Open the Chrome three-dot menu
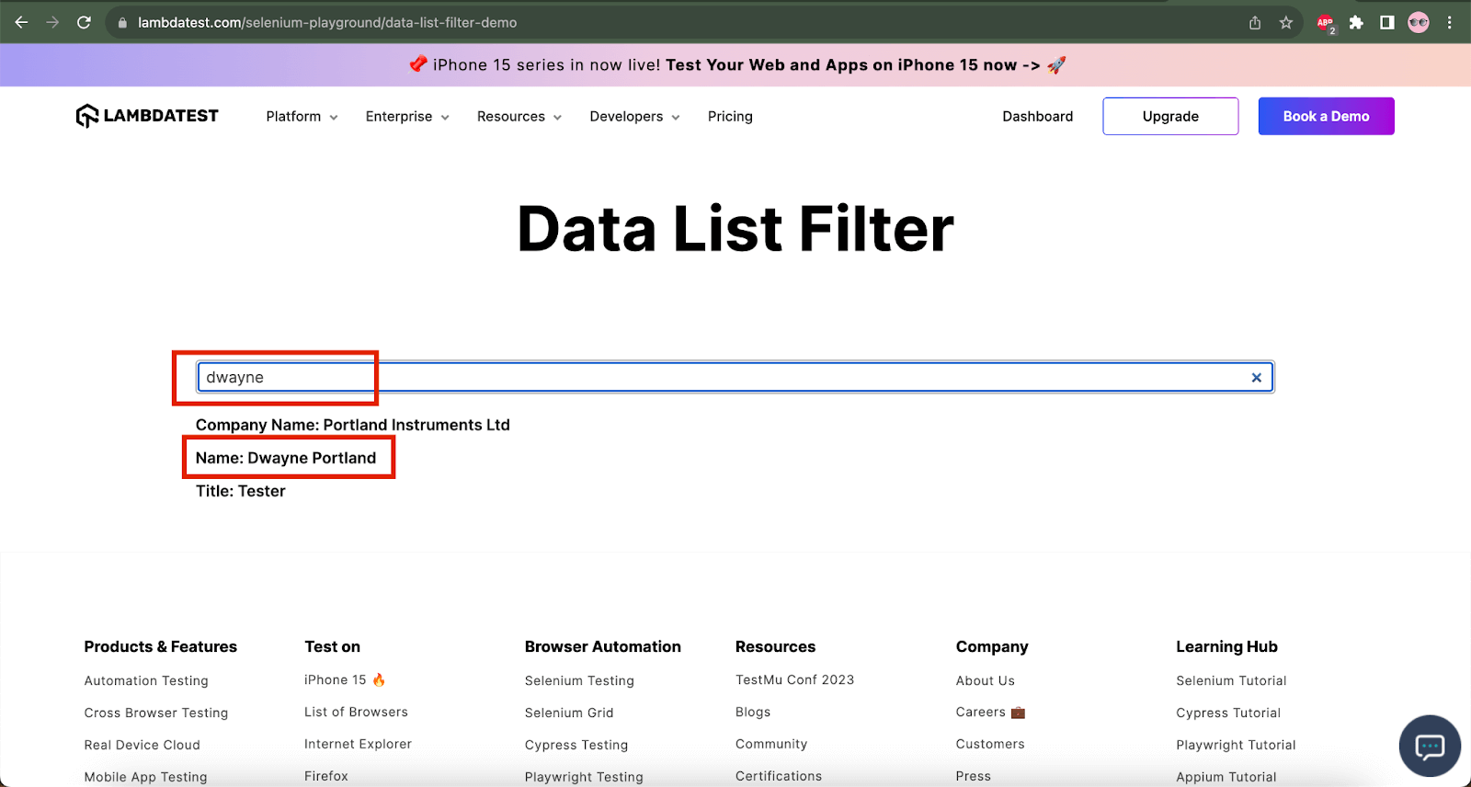1471x787 pixels. (x=1450, y=23)
